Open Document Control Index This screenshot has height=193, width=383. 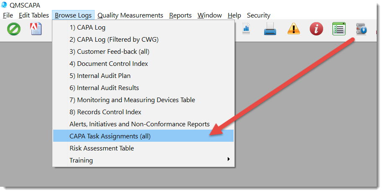pos(108,64)
